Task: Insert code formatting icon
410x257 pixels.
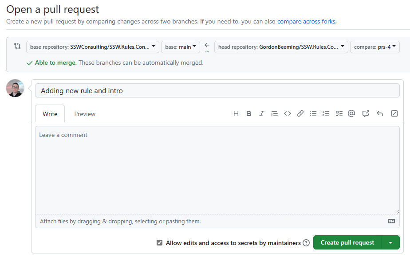Action: [288, 114]
